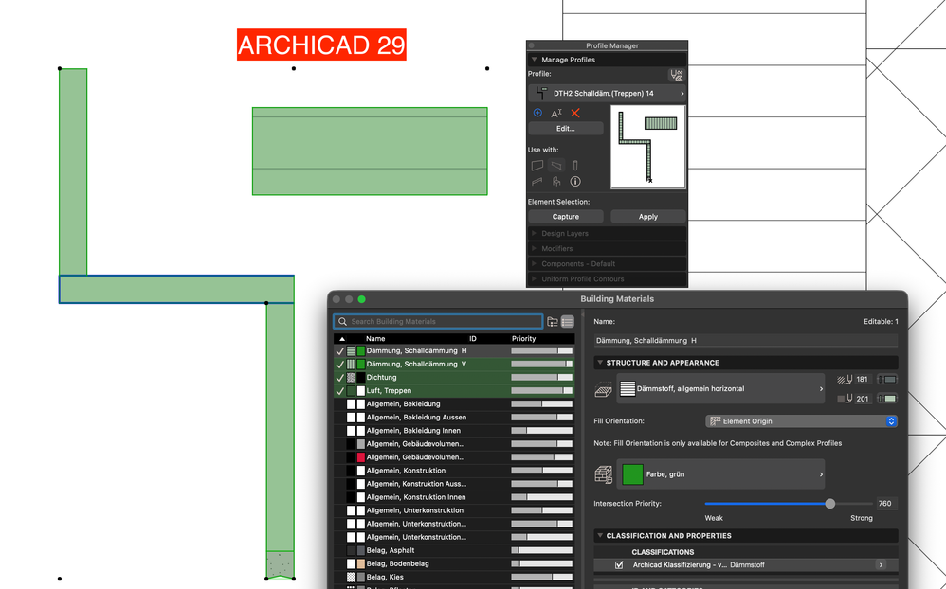Click the Intersection Priority slider handle
The width and height of the screenshot is (946, 589).
[830, 504]
